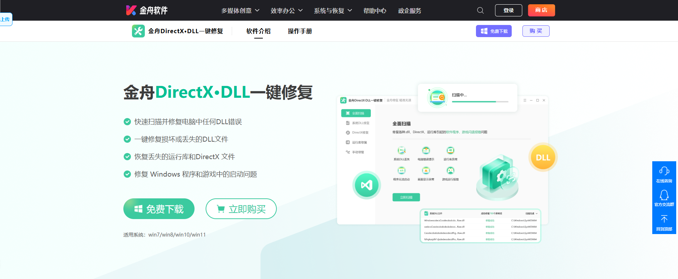Click the 扫描中 progress bar in the preview
The height and width of the screenshot is (279, 678).
[480, 102]
